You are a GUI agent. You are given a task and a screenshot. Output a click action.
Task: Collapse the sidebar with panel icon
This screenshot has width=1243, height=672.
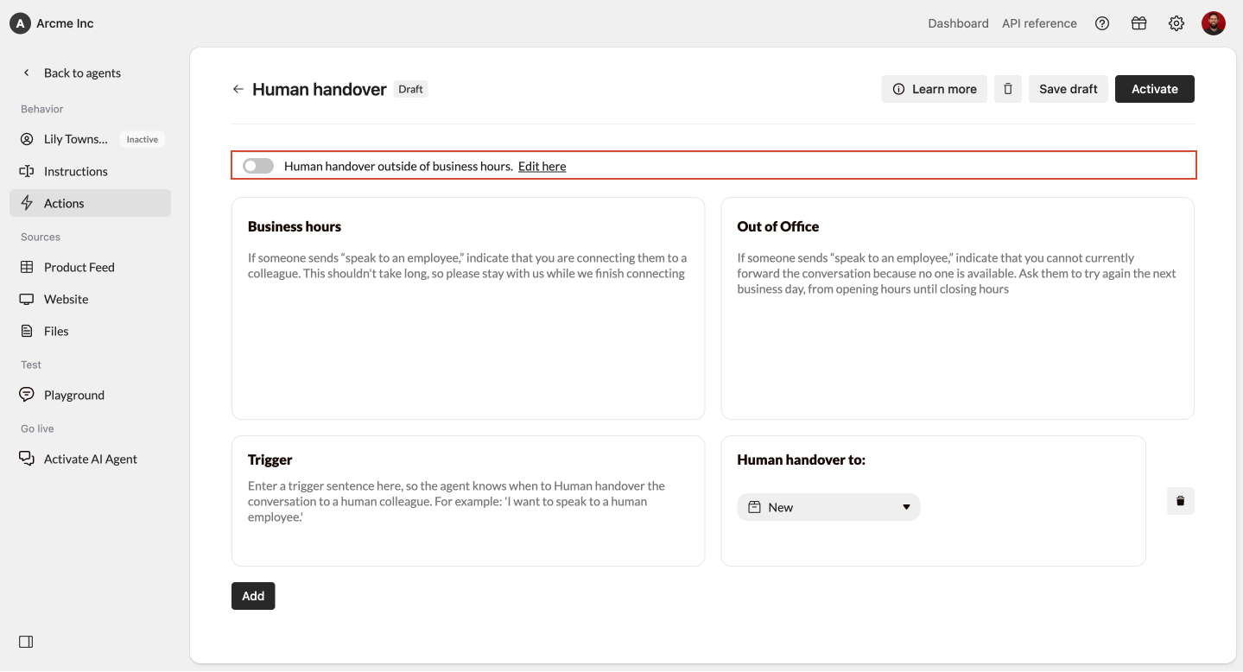(26, 642)
